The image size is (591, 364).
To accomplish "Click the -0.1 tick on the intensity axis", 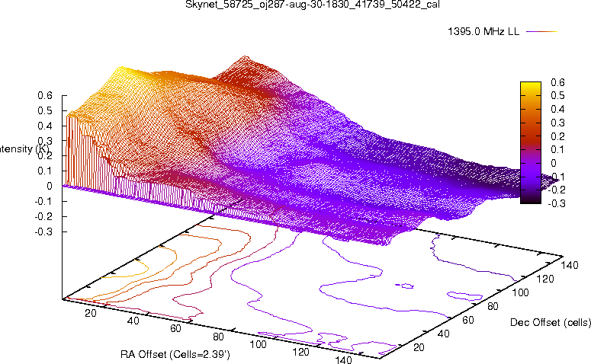I will pos(43,201).
